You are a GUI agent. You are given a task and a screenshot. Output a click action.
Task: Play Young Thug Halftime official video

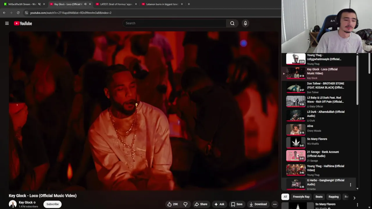point(318,170)
